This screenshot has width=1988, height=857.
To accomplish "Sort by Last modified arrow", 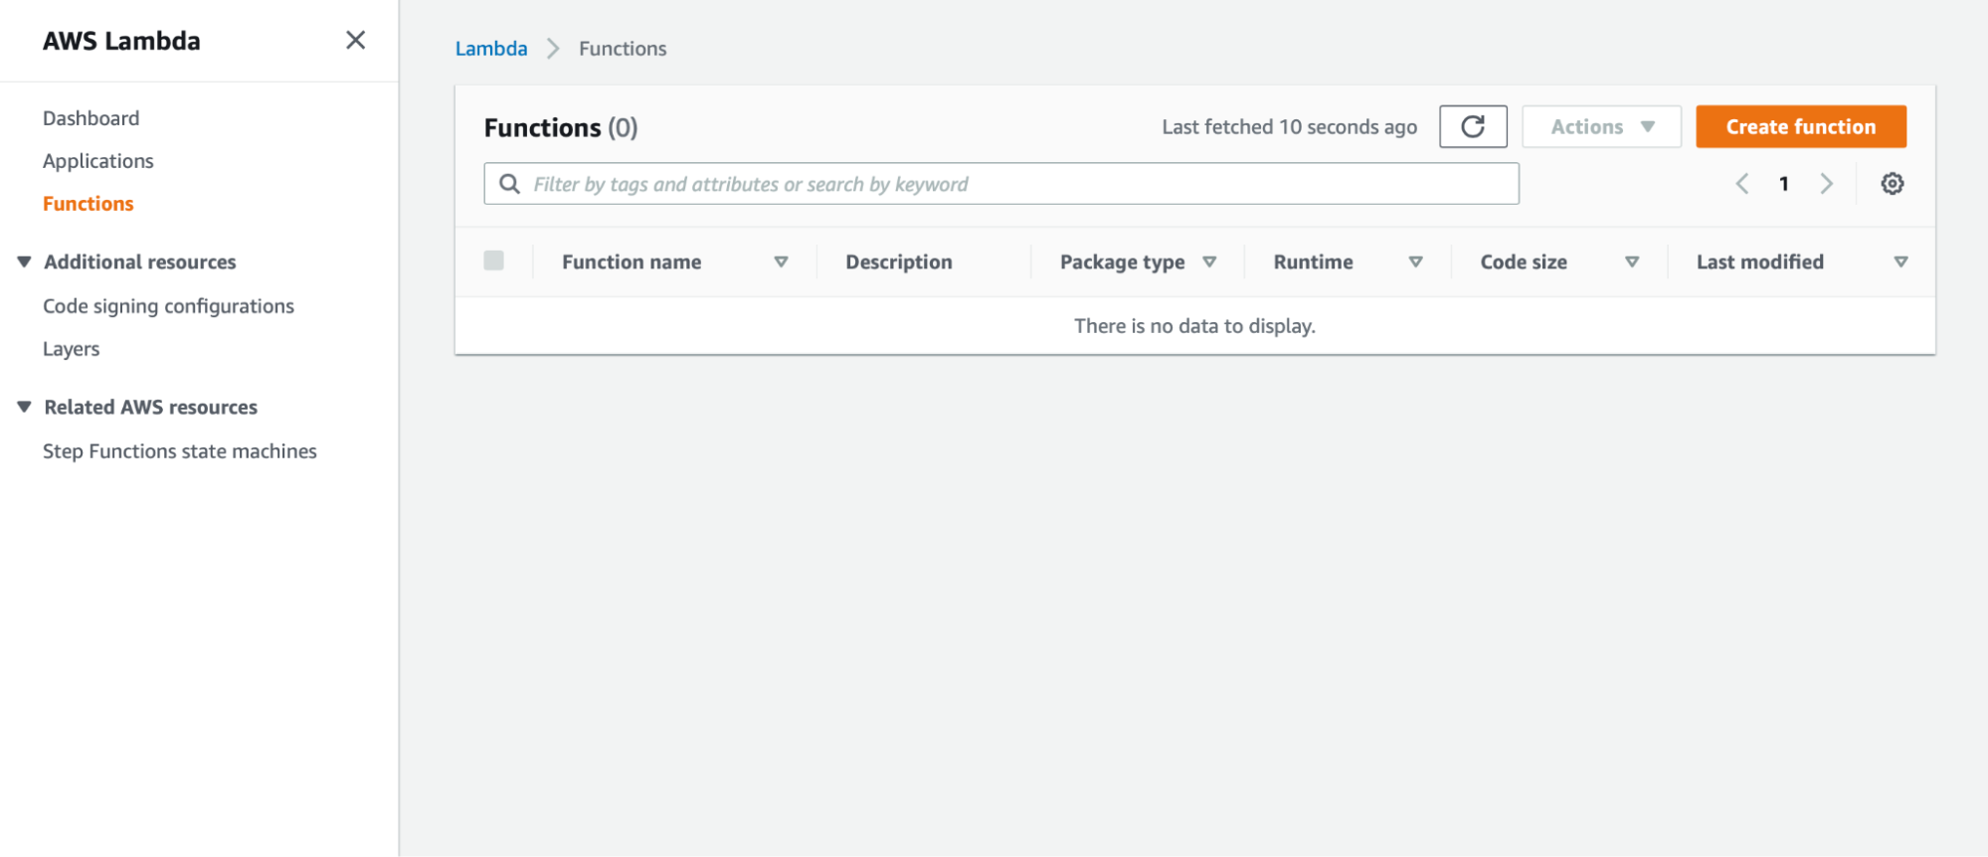I will (x=1900, y=262).
